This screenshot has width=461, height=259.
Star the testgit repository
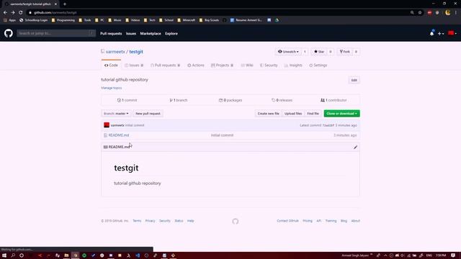(x=319, y=52)
